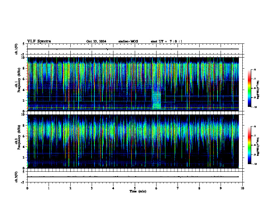The image size is (273, 211).
Task: Click the time axis tick label "5"
Action: pos(135,188)
